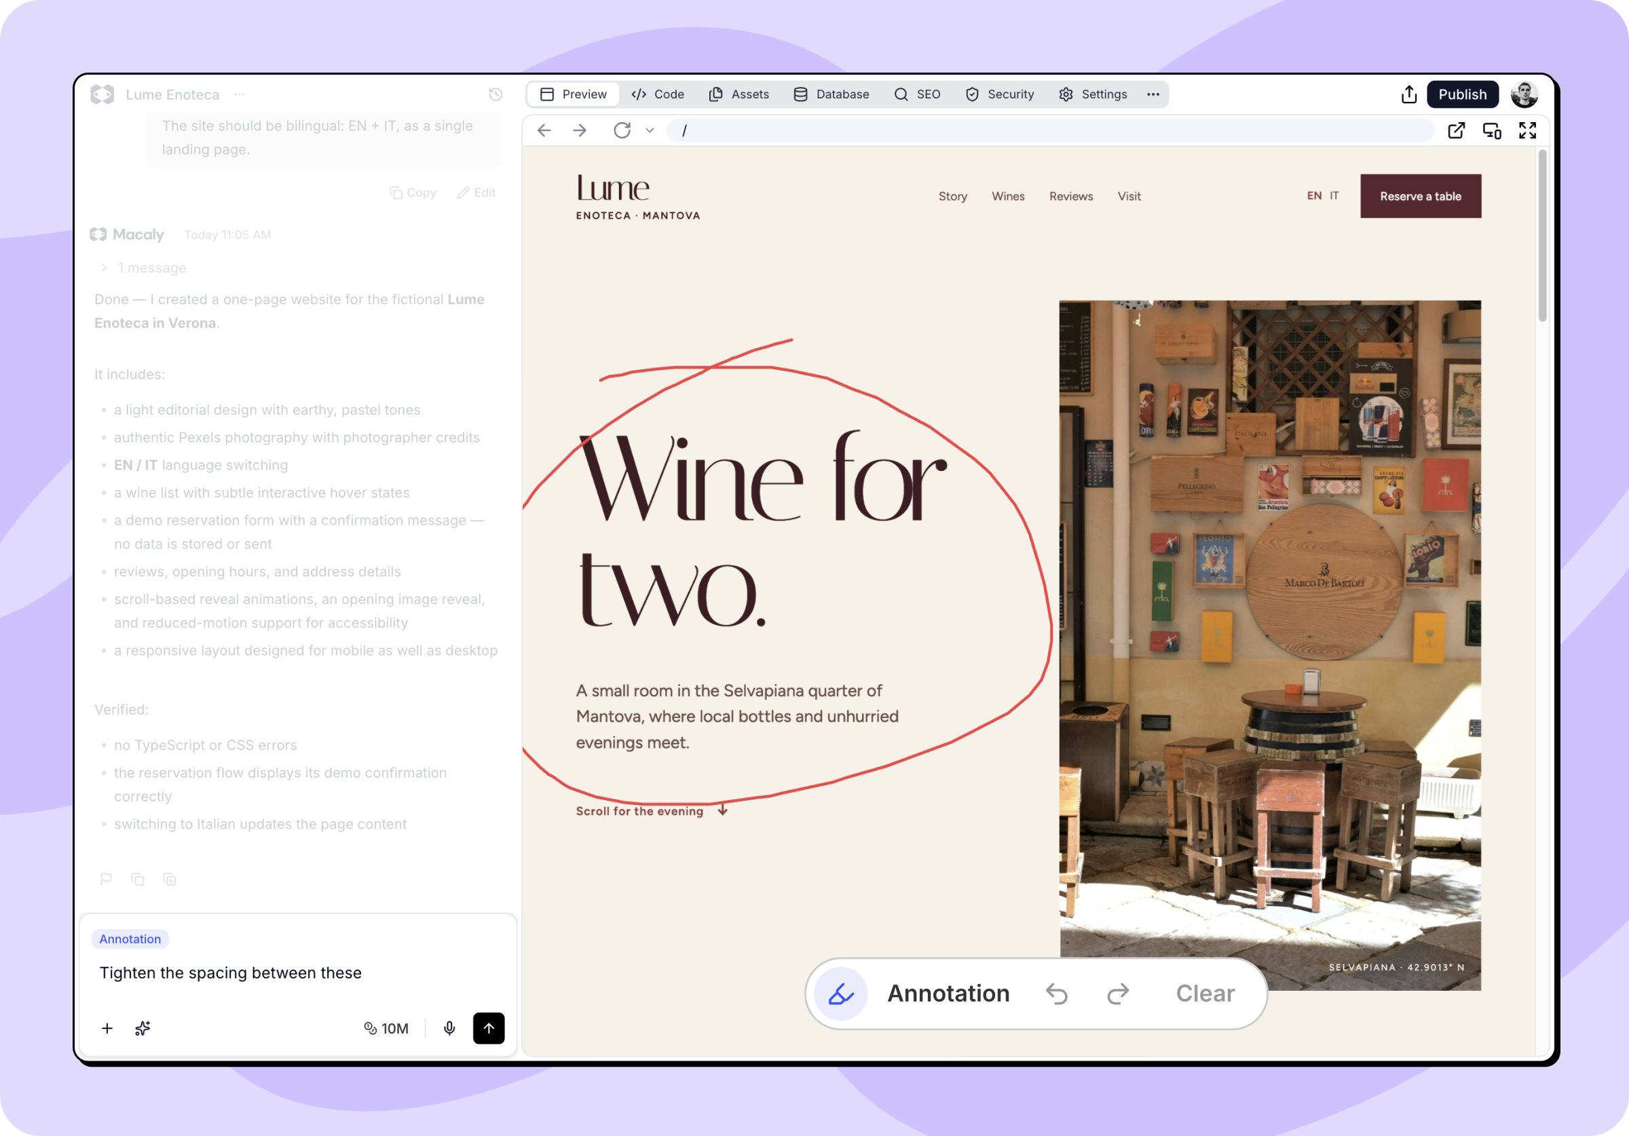
Task: Click the share/export icon next to Publish
Action: (1409, 94)
